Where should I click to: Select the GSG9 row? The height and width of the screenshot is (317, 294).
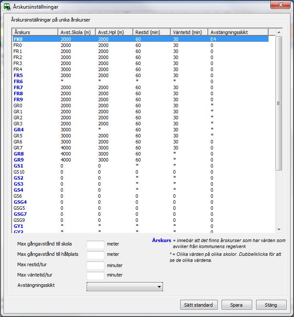[141, 220]
